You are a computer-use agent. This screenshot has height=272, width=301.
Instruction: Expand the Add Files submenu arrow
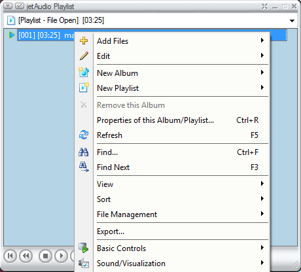click(262, 41)
